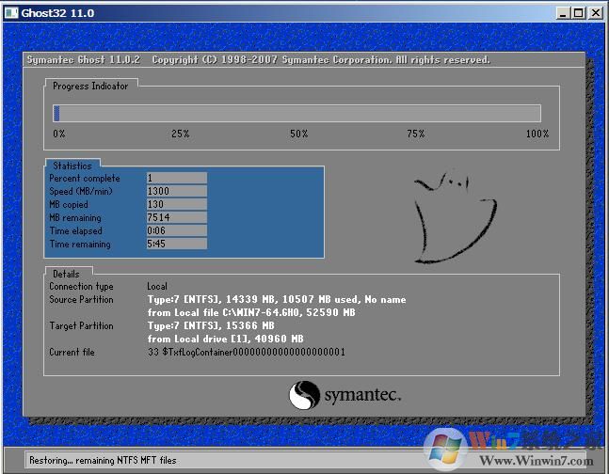Click the 50% mark on progress indicator
The image size is (609, 474).
298,134
